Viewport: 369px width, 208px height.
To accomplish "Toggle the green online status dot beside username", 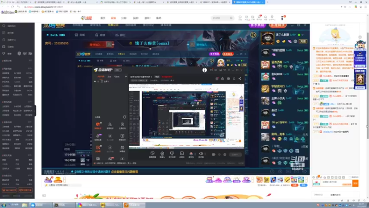I will coord(299,35).
